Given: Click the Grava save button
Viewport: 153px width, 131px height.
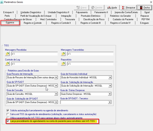Looking at the screenshot, I should coord(81,8).
